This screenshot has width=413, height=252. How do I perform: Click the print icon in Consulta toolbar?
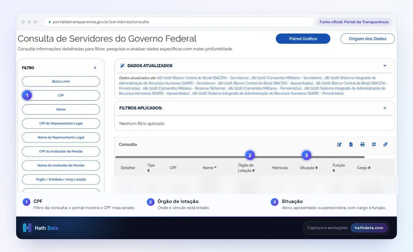point(362,144)
